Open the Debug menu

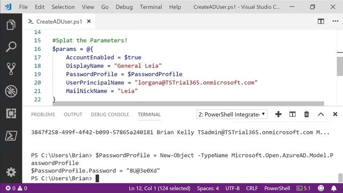click(124, 7)
